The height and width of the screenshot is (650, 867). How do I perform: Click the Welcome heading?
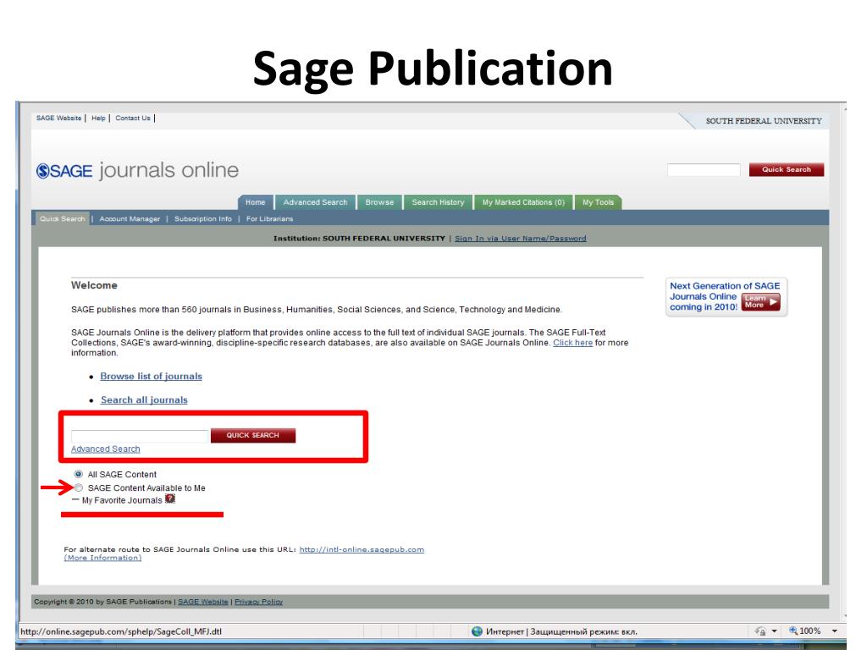pos(94,285)
